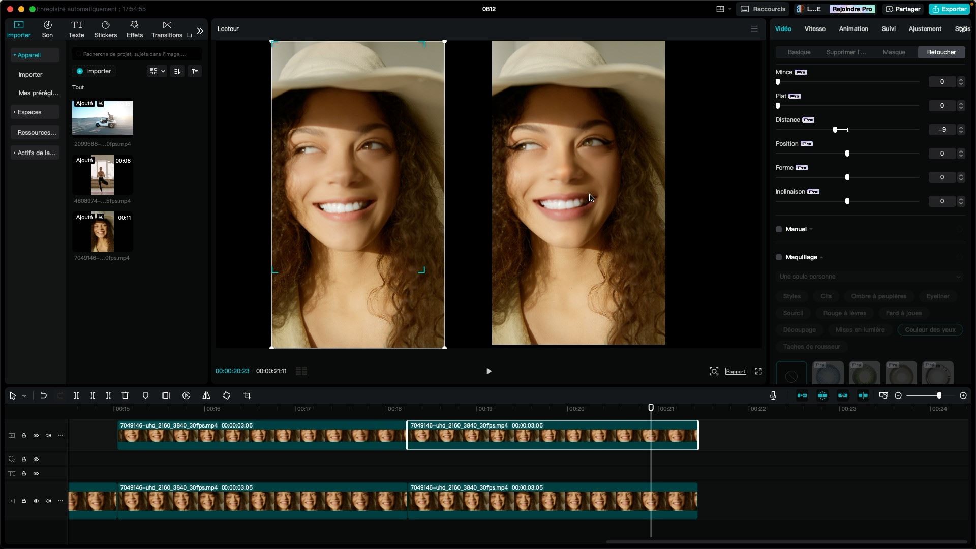This screenshot has height=549, width=976.
Task: Click the Exporter button
Action: pos(949,9)
